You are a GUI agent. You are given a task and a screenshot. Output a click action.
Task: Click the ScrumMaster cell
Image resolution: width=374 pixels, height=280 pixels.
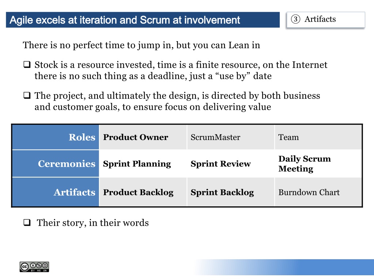[x=231, y=137]
